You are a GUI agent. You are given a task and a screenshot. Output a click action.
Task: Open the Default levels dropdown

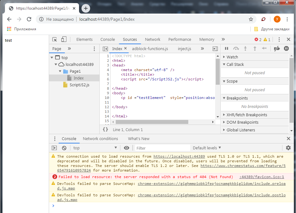point(207,148)
